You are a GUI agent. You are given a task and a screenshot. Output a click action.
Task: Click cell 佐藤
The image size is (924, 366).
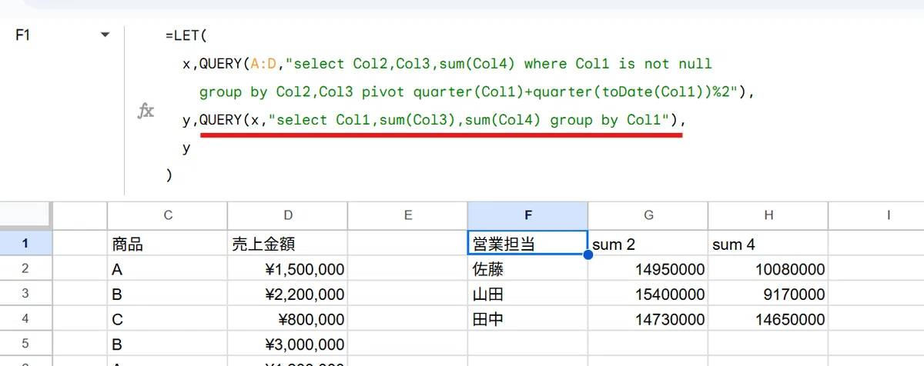point(527,270)
